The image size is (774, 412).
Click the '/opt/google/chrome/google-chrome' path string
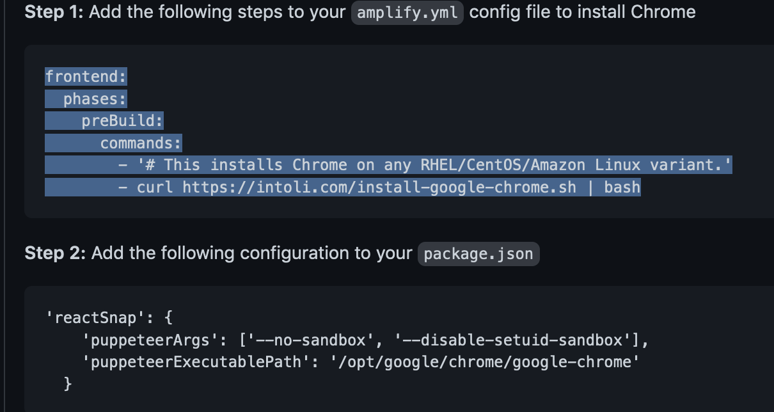486,361
